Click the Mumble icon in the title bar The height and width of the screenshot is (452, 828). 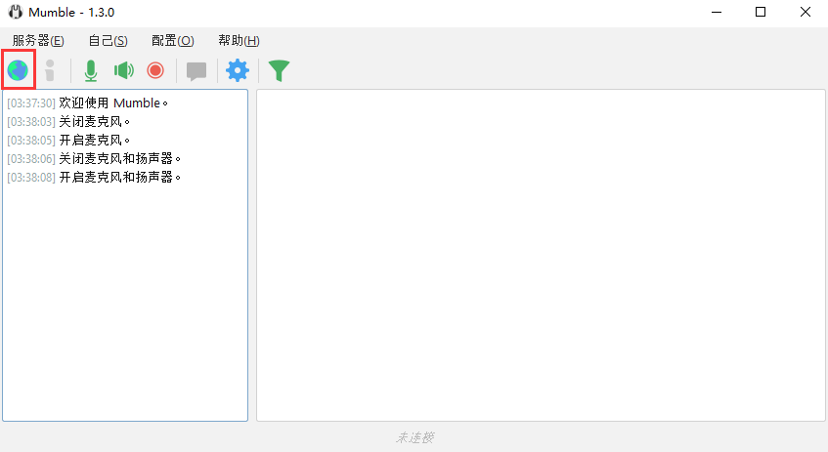pyautogui.click(x=16, y=12)
